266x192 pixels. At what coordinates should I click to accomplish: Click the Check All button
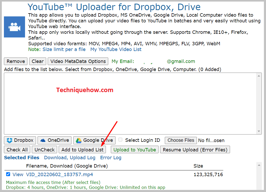(17, 150)
